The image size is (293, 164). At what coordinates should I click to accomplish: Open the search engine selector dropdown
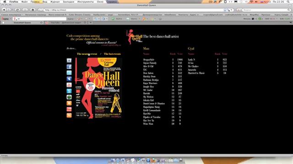pyautogui.click(x=239, y=10)
